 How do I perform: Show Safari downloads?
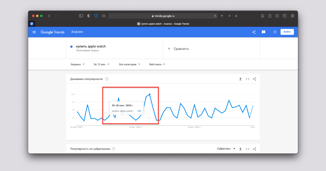click(263, 16)
